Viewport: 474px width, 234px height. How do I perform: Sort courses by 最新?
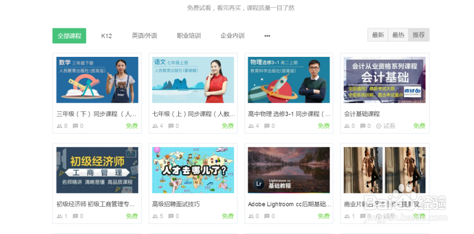378,35
